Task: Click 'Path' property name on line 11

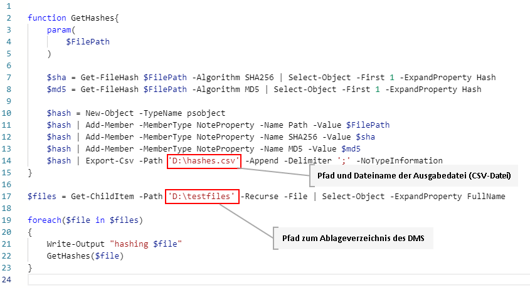Action: (298, 125)
